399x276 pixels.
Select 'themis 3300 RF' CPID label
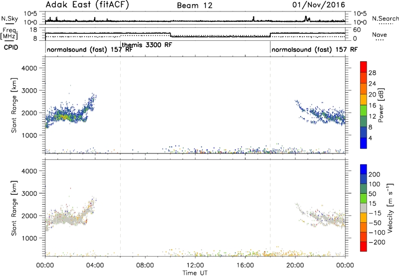(147, 45)
